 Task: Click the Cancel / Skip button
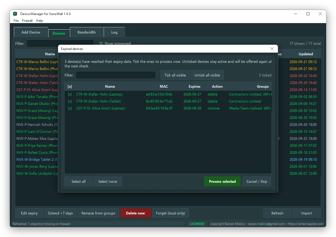(257, 181)
